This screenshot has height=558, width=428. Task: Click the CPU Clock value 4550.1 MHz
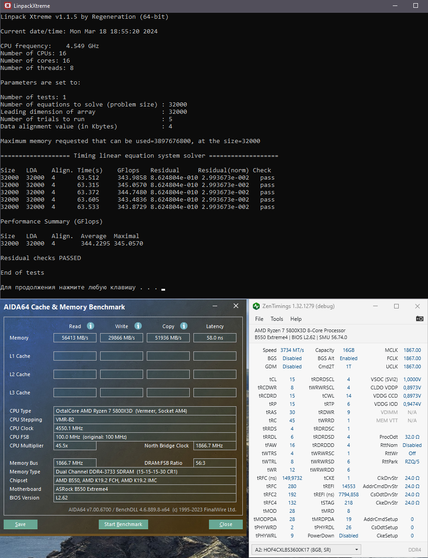point(145,428)
